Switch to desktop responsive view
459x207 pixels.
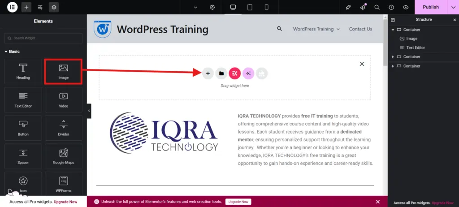[233, 7]
